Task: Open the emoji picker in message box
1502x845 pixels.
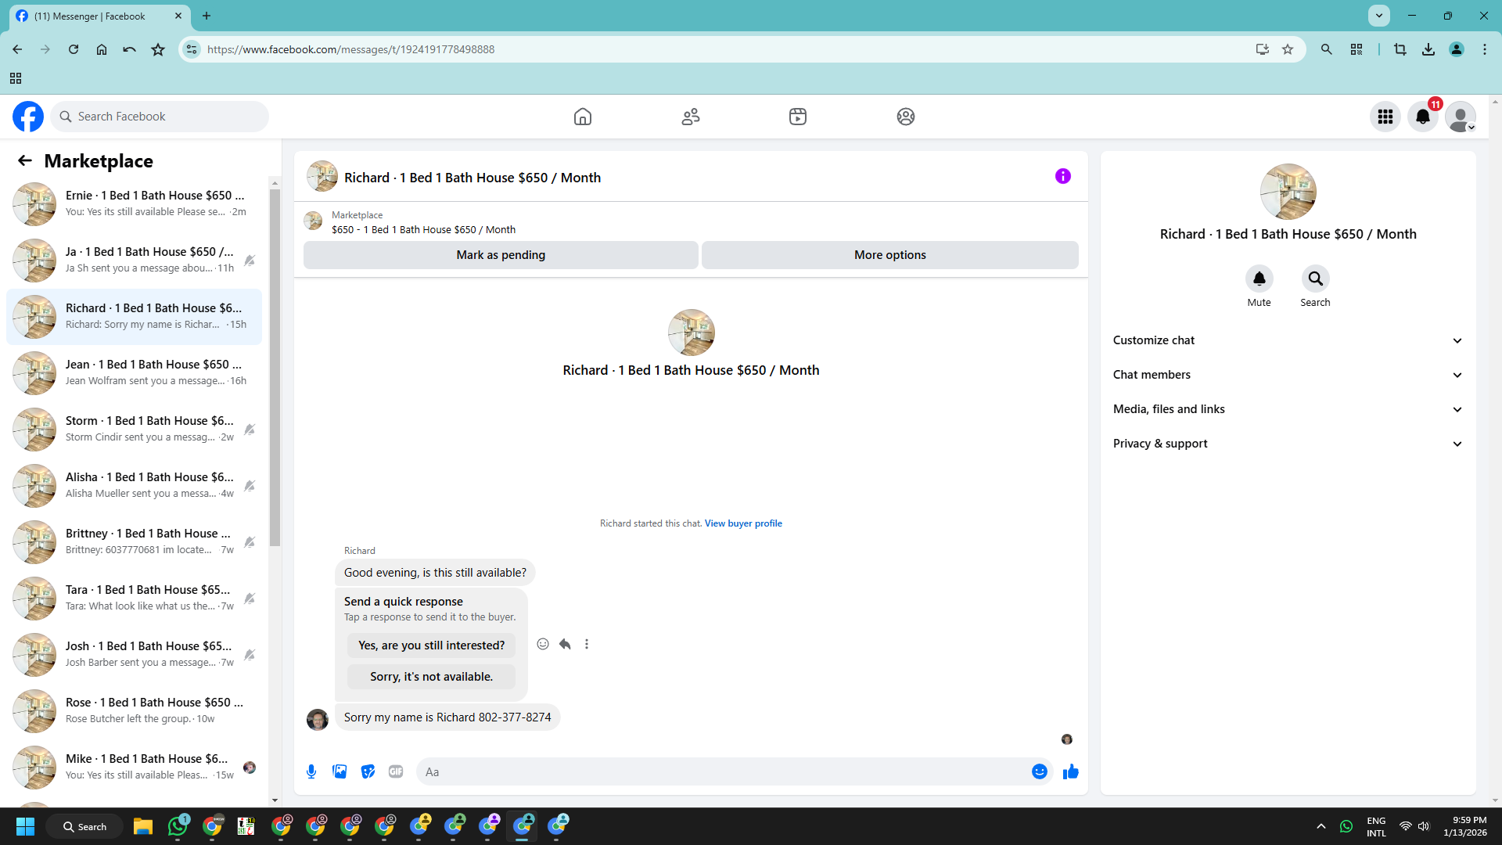Action: pos(1039,771)
